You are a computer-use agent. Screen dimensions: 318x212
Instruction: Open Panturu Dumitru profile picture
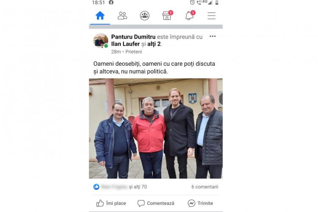tap(101, 41)
